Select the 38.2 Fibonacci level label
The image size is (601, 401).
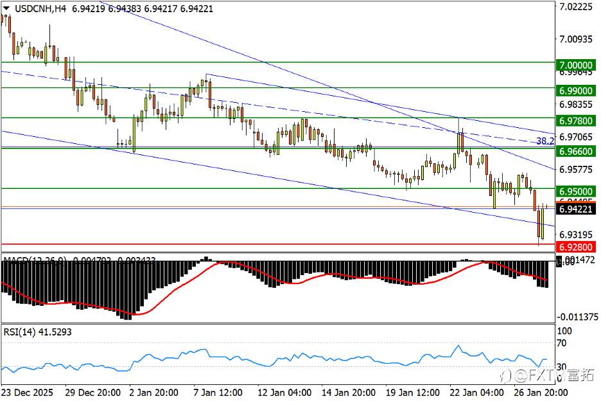[x=545, y=141]
